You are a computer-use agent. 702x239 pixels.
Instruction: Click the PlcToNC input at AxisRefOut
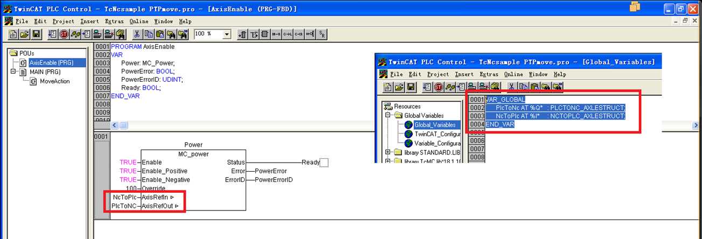(124, 206)
